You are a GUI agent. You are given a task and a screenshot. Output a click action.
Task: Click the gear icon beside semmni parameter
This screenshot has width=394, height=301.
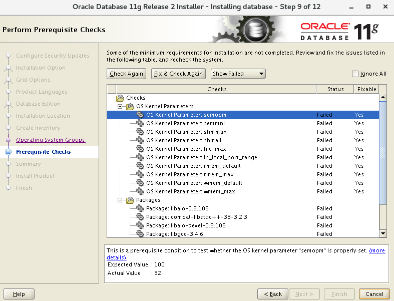[x=140, y=123]
